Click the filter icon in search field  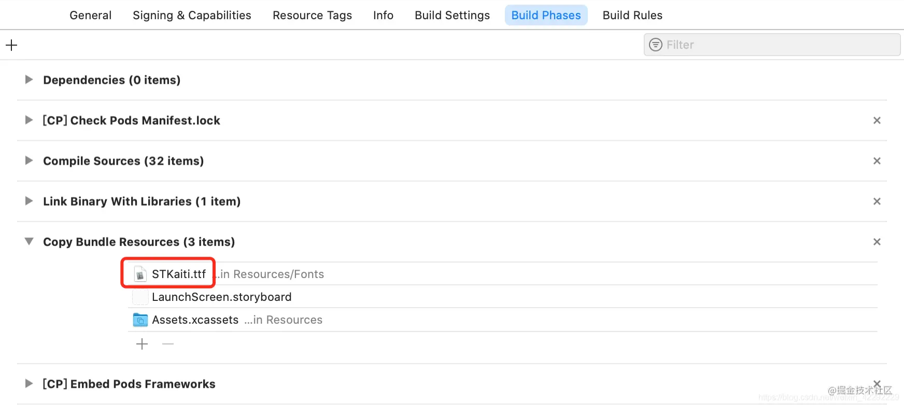(x=656, y=45)
